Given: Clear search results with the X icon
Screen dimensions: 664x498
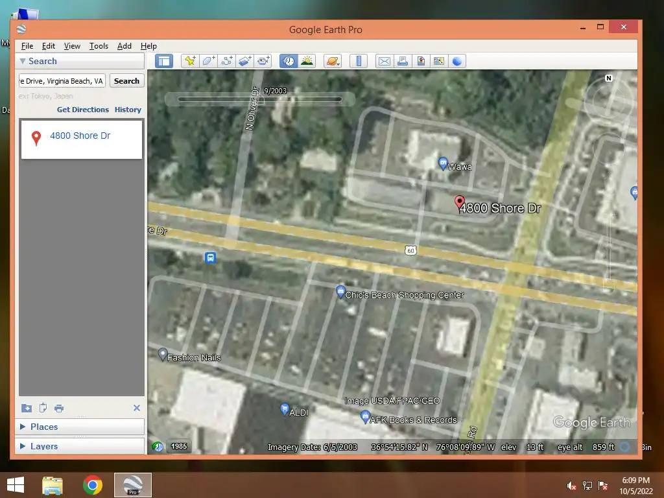Looking at the screenshot, I should pyautogui.click(x=136, y=408).
